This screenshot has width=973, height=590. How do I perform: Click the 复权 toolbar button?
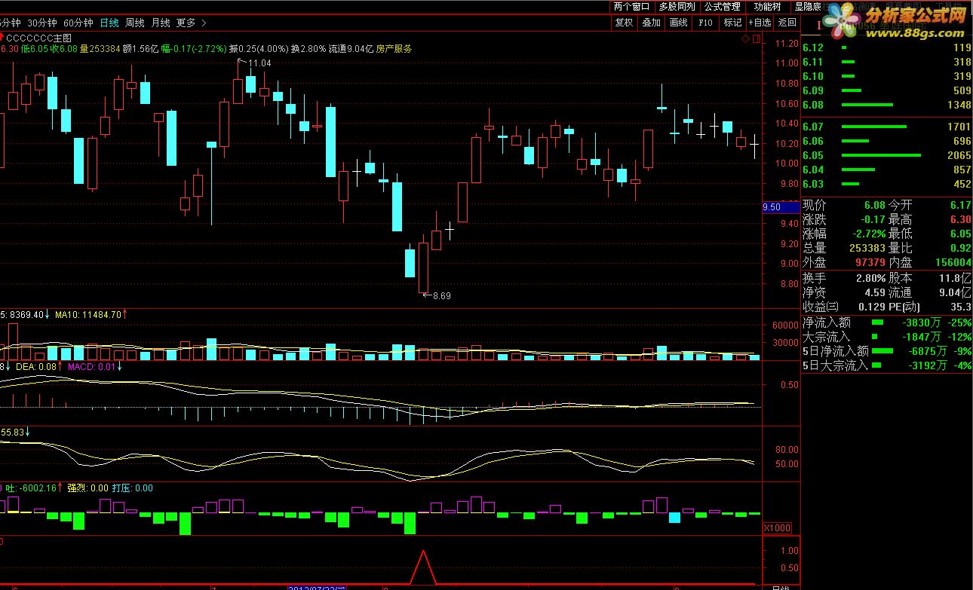(624, 23)
